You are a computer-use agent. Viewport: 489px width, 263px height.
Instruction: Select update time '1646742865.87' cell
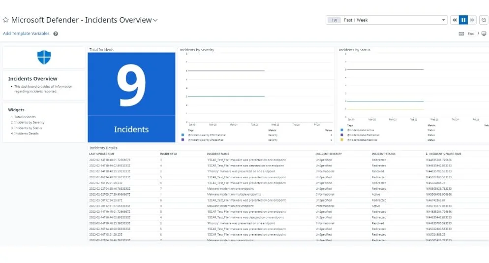click(435, 200)
